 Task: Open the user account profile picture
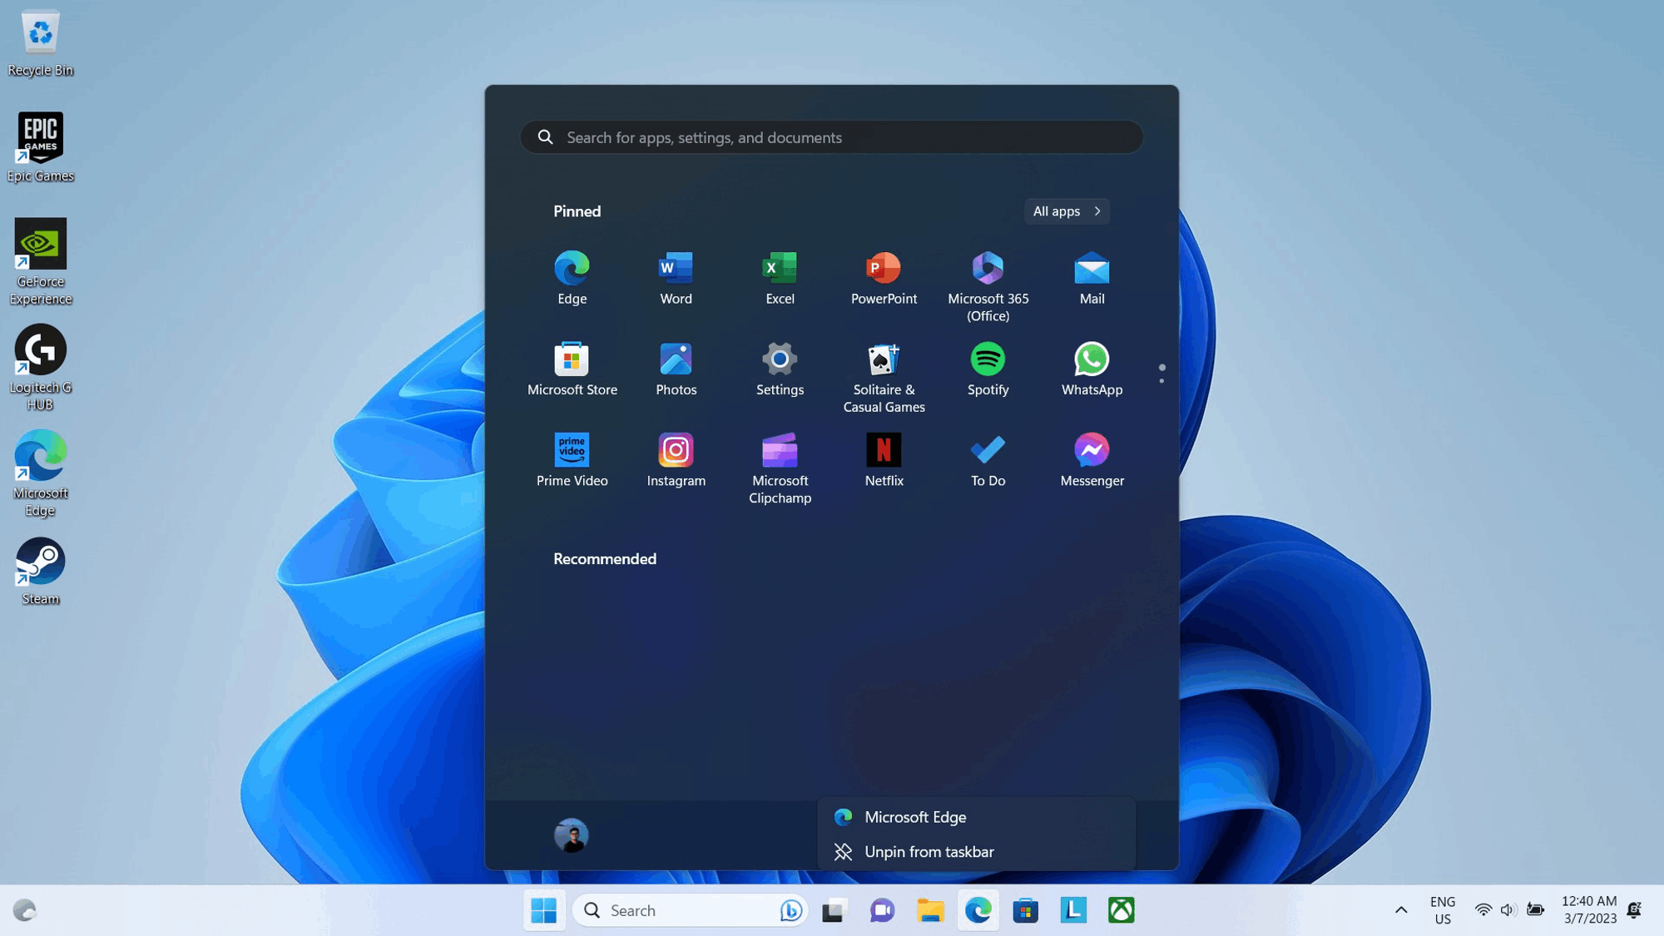pos(572,835)
